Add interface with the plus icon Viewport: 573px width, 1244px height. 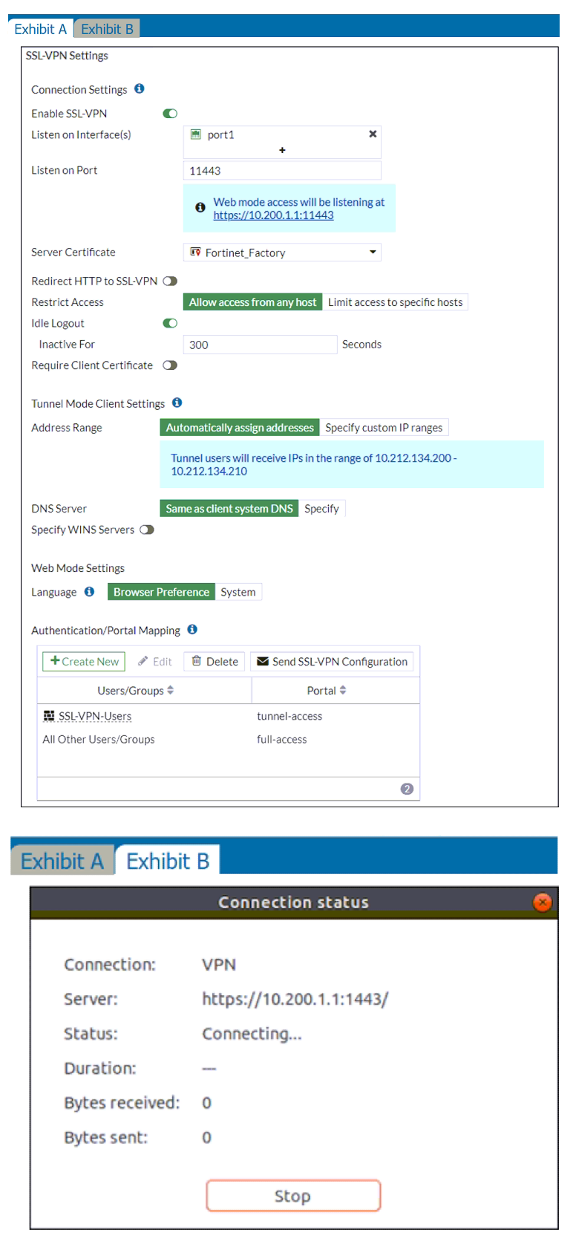click(282, 150)
